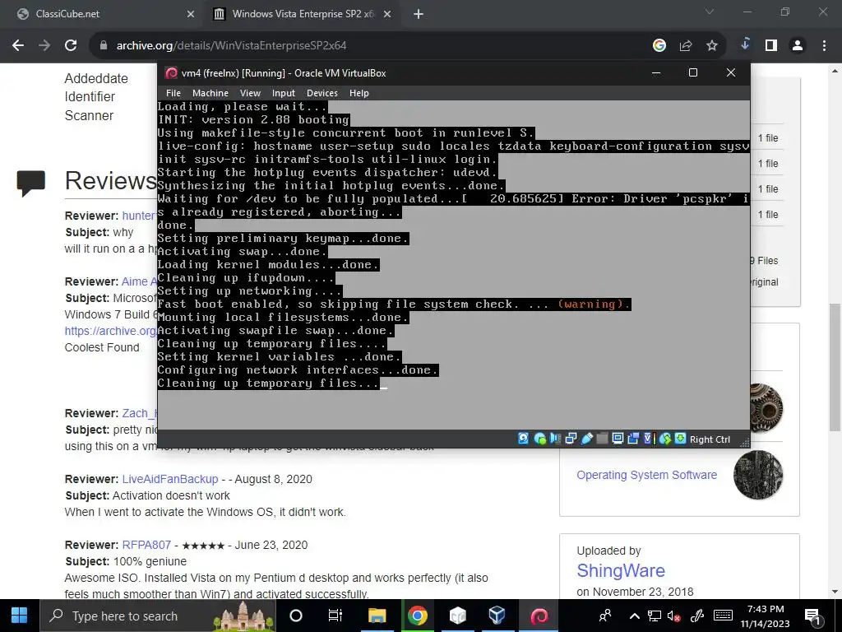Close the Windows Vista Enterprise tab
The image size is (842, 632).
387,15
